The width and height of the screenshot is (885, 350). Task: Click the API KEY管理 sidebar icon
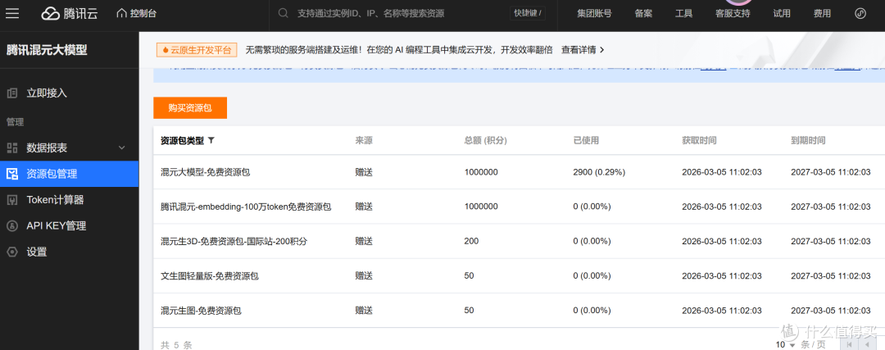(x=11, y=225)
